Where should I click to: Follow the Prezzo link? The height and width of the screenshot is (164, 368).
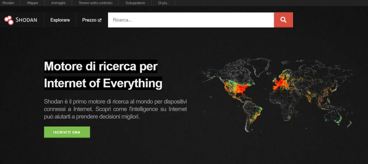[x=89, y=20]
